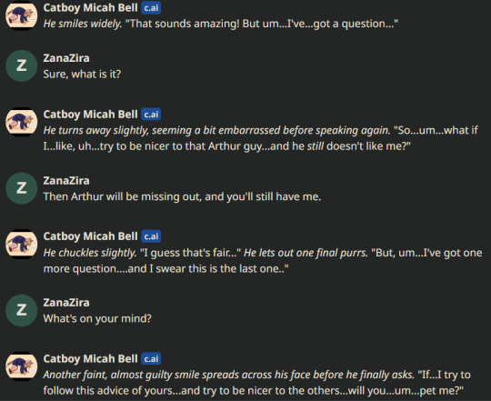Click Catboy avatar next to 'He turns away slightly'
491x401 pixels.
point(21,122)
